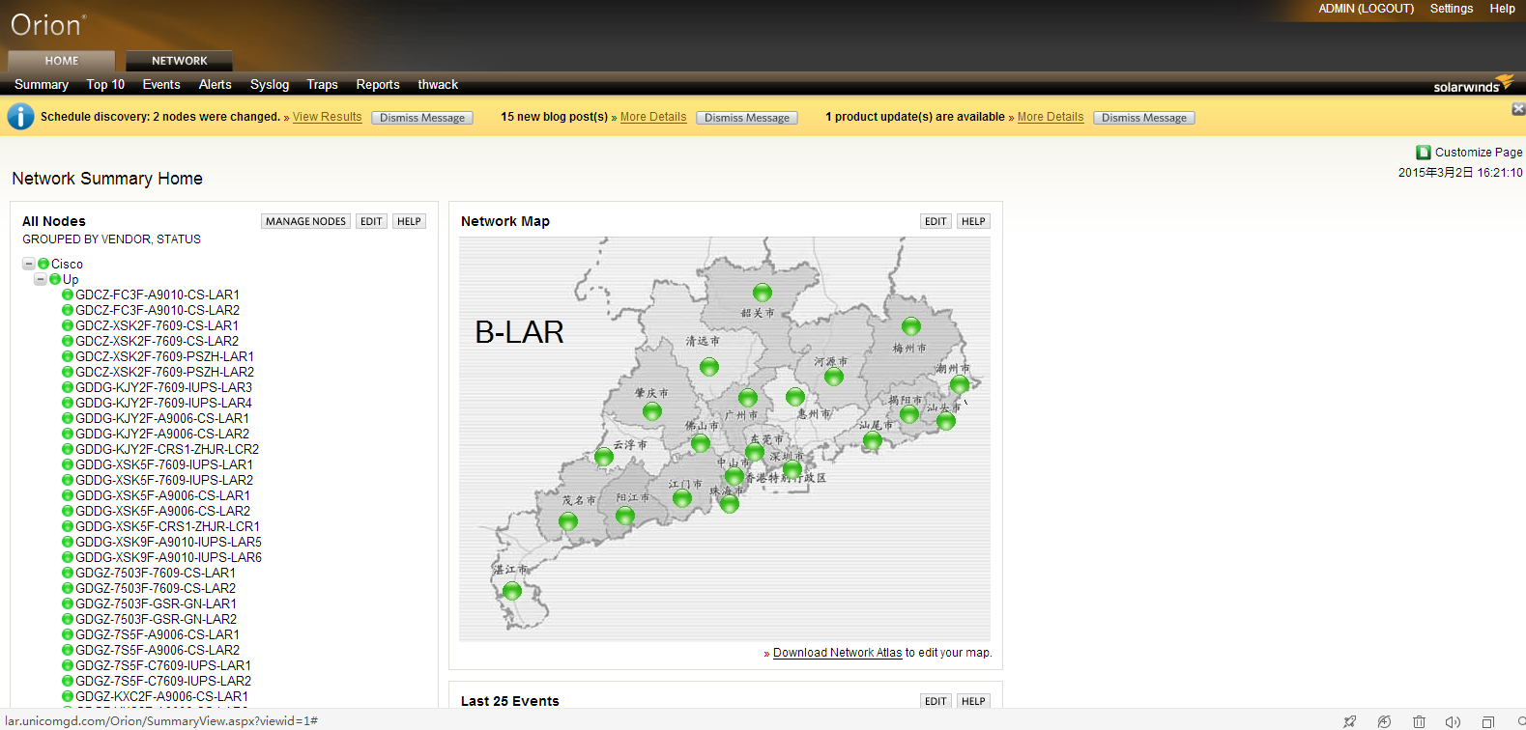The height and width of the screenshot is (730, 1526).
Task: Click the window restore icon in browser status bar
Action: coord(1488,721)
